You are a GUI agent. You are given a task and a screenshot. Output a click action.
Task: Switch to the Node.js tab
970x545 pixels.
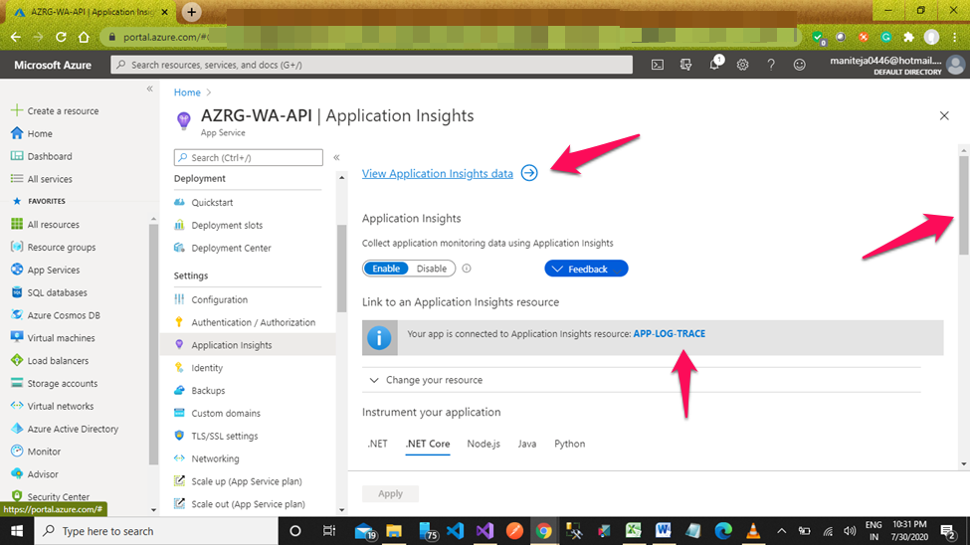pyautogui.click(x=484, y=445)
